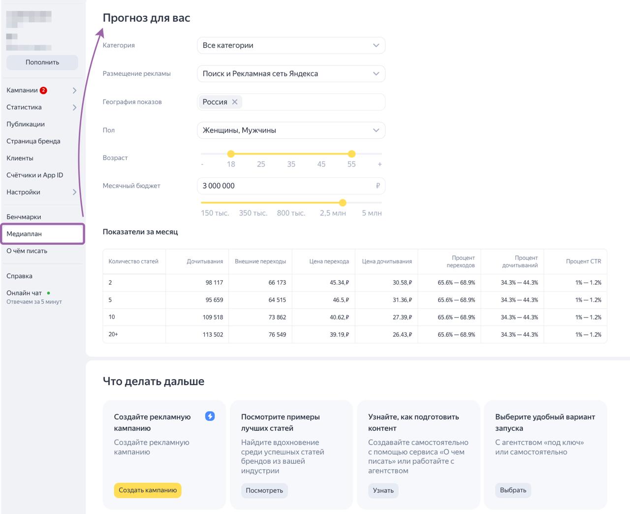Click the red notification badge on Кампании

tap(43, 90)
